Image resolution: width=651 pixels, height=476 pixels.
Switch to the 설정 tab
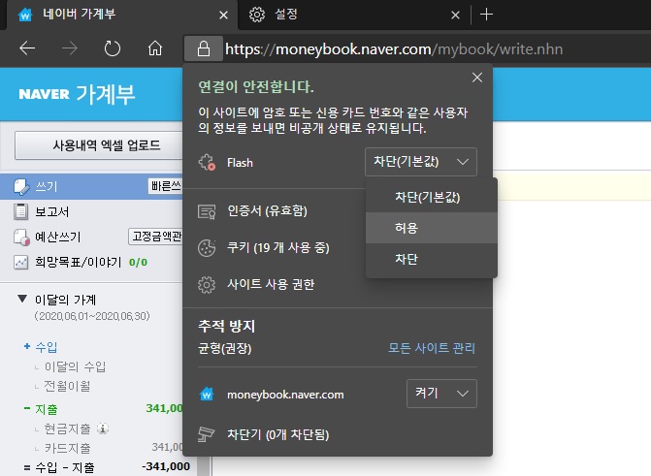pyautogui.click(x=353, y=15)
